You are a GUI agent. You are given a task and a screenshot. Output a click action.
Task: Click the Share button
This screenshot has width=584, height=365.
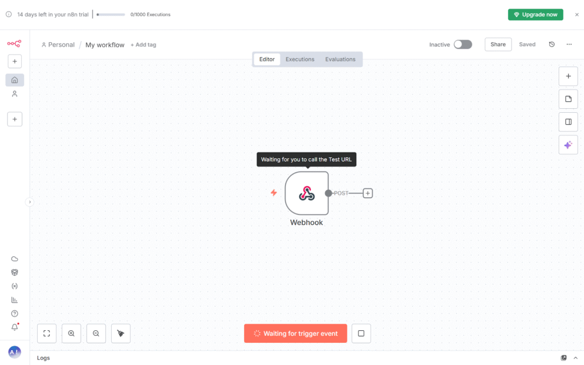[498, 44]
